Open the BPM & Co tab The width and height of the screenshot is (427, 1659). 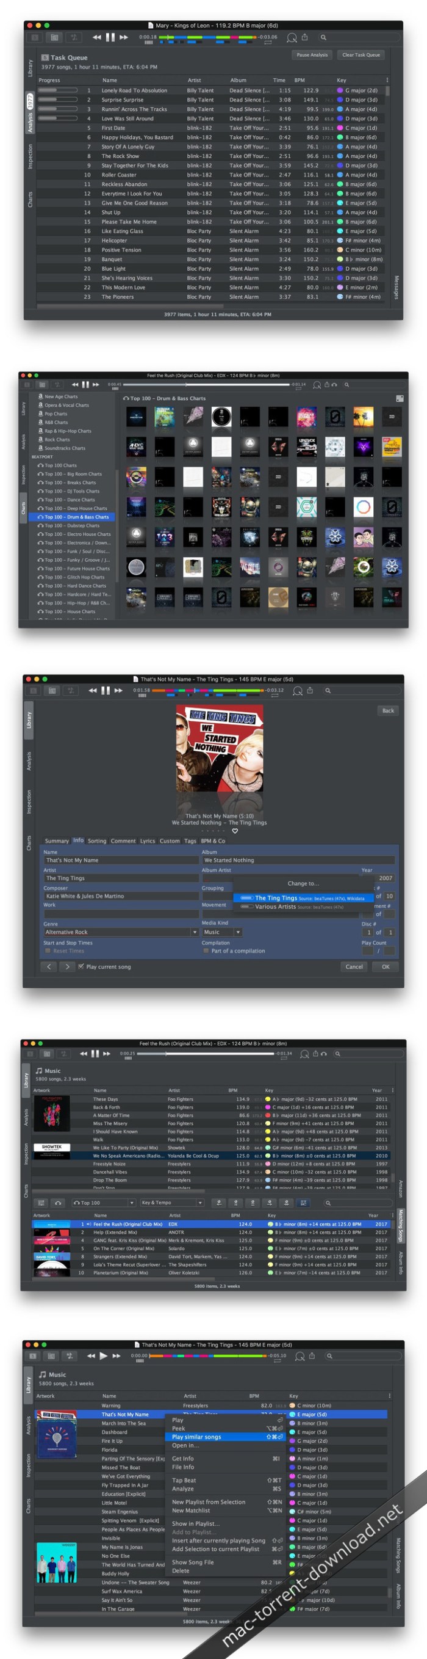[x=213, y=840]
